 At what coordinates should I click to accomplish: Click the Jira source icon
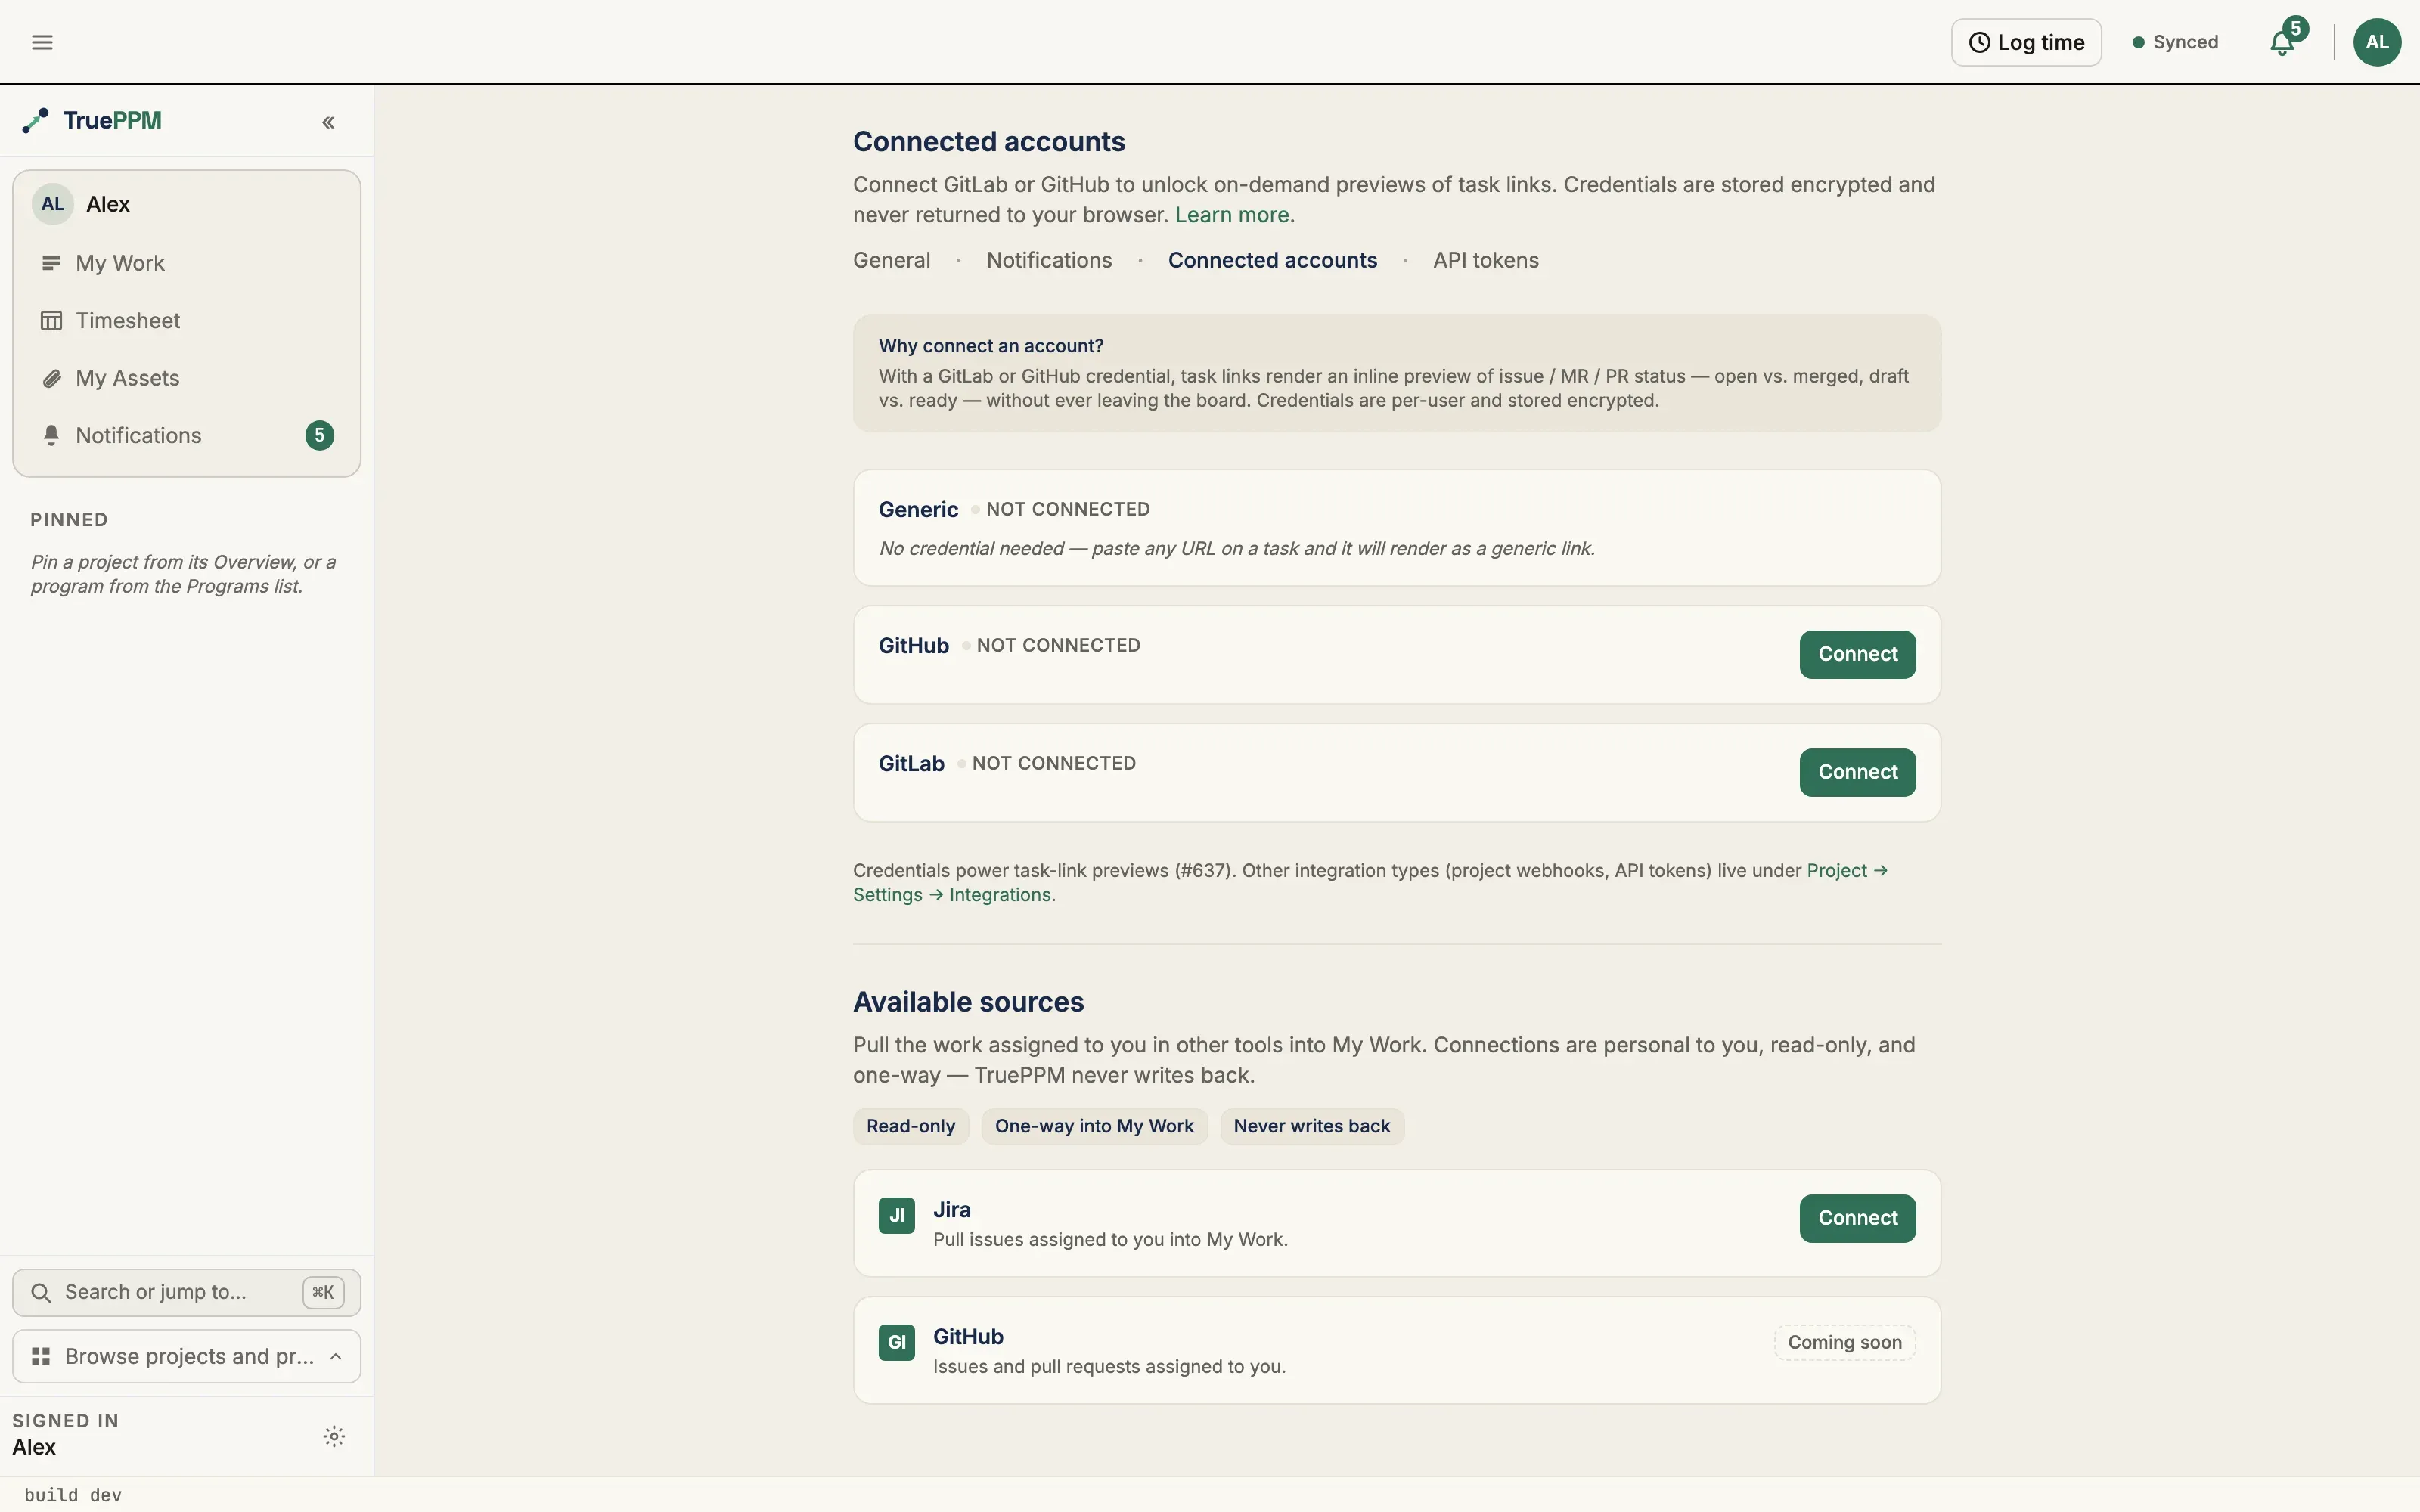coord(897,1216)
